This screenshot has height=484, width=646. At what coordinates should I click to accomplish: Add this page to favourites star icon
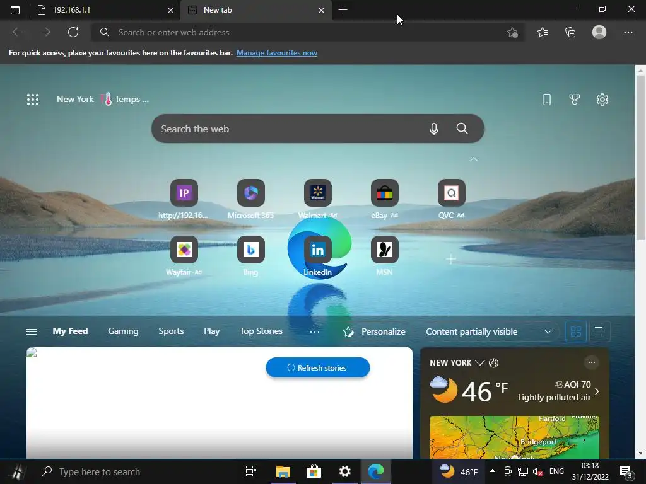pyautogui.click(x=512, y=32)
